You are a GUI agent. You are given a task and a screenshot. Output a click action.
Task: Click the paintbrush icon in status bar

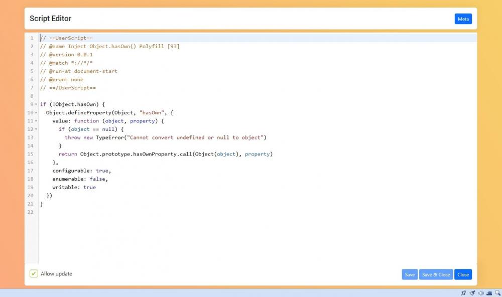[x=472, y=293]
